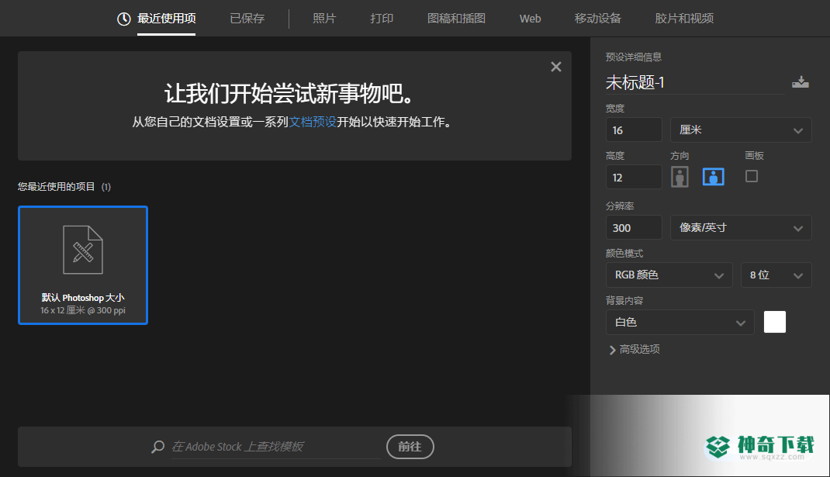Open the 移动设备 tab
Screen dimensions: 830x477
coord(597,19)
